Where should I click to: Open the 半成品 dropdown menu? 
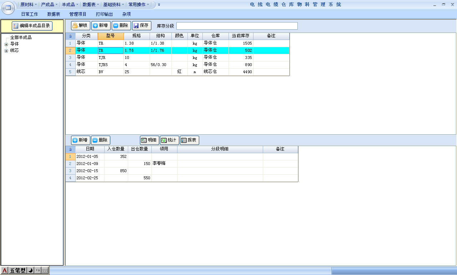tap(70, 5)
